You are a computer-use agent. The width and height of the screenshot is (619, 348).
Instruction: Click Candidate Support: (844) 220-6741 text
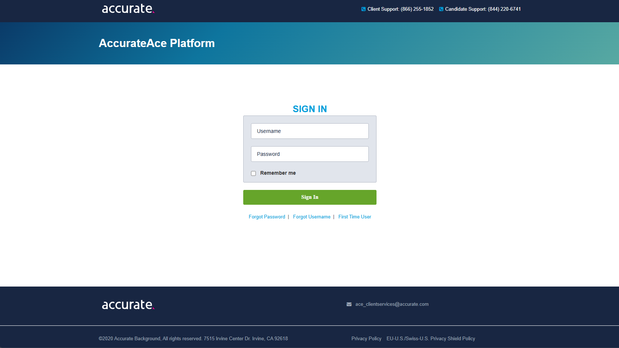pyautogui.click(x=483, y=9)
